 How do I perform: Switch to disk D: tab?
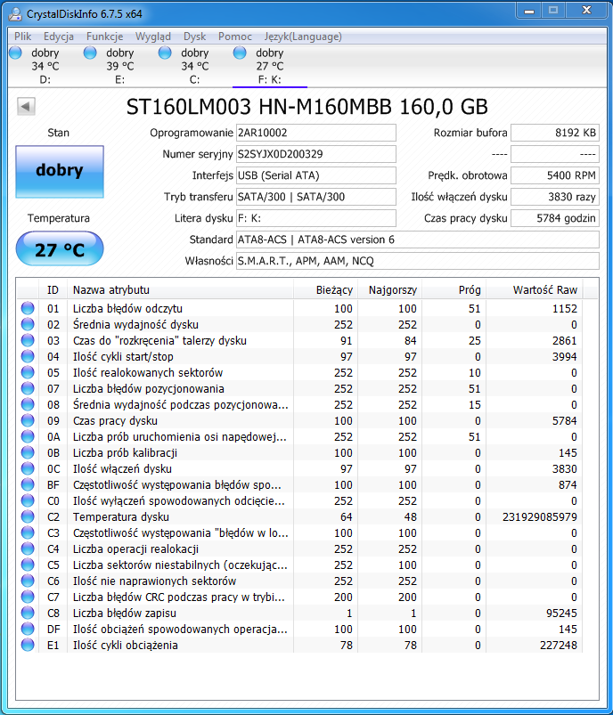[45, 66]
